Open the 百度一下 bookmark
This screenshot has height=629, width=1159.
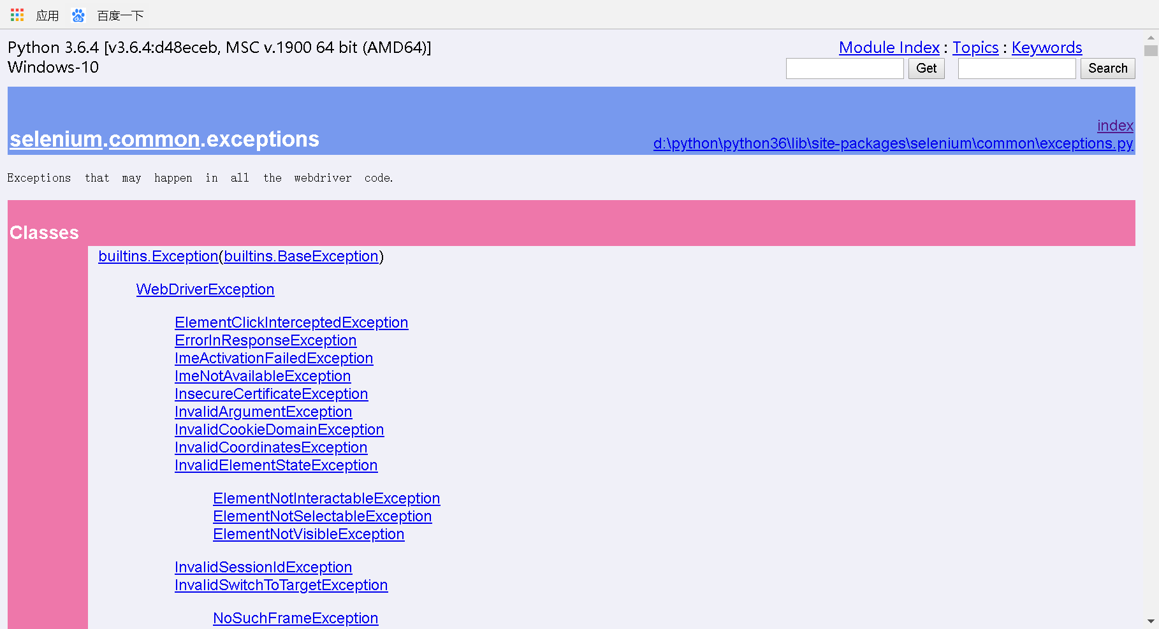(x=120, y=15)
